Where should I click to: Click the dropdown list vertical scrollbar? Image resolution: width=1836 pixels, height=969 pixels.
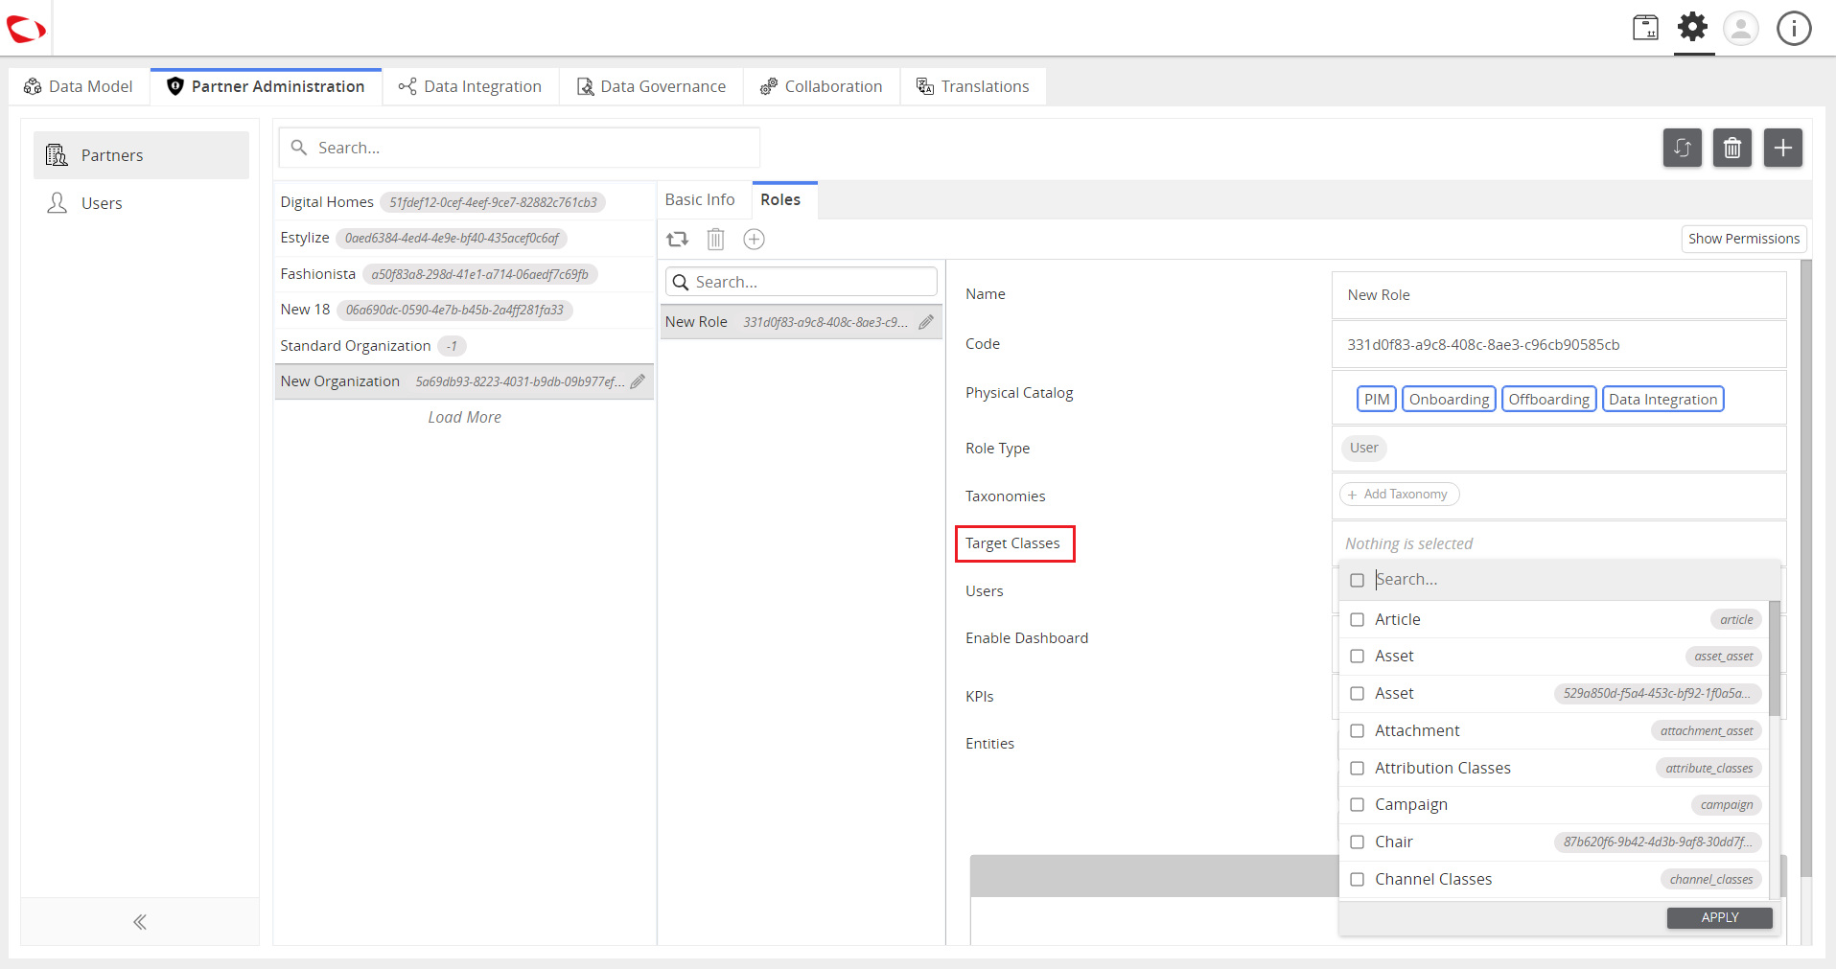point(1775,658)
